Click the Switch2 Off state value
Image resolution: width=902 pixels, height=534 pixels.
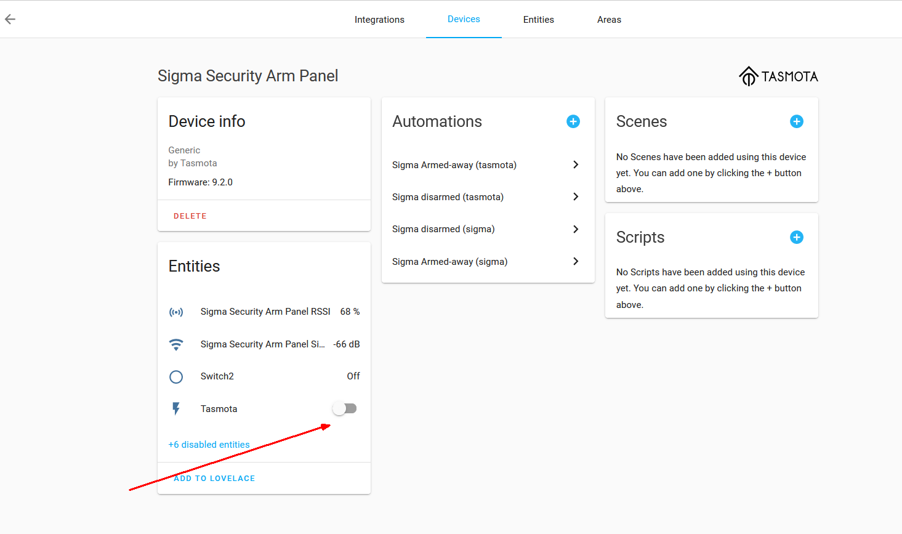353,376
